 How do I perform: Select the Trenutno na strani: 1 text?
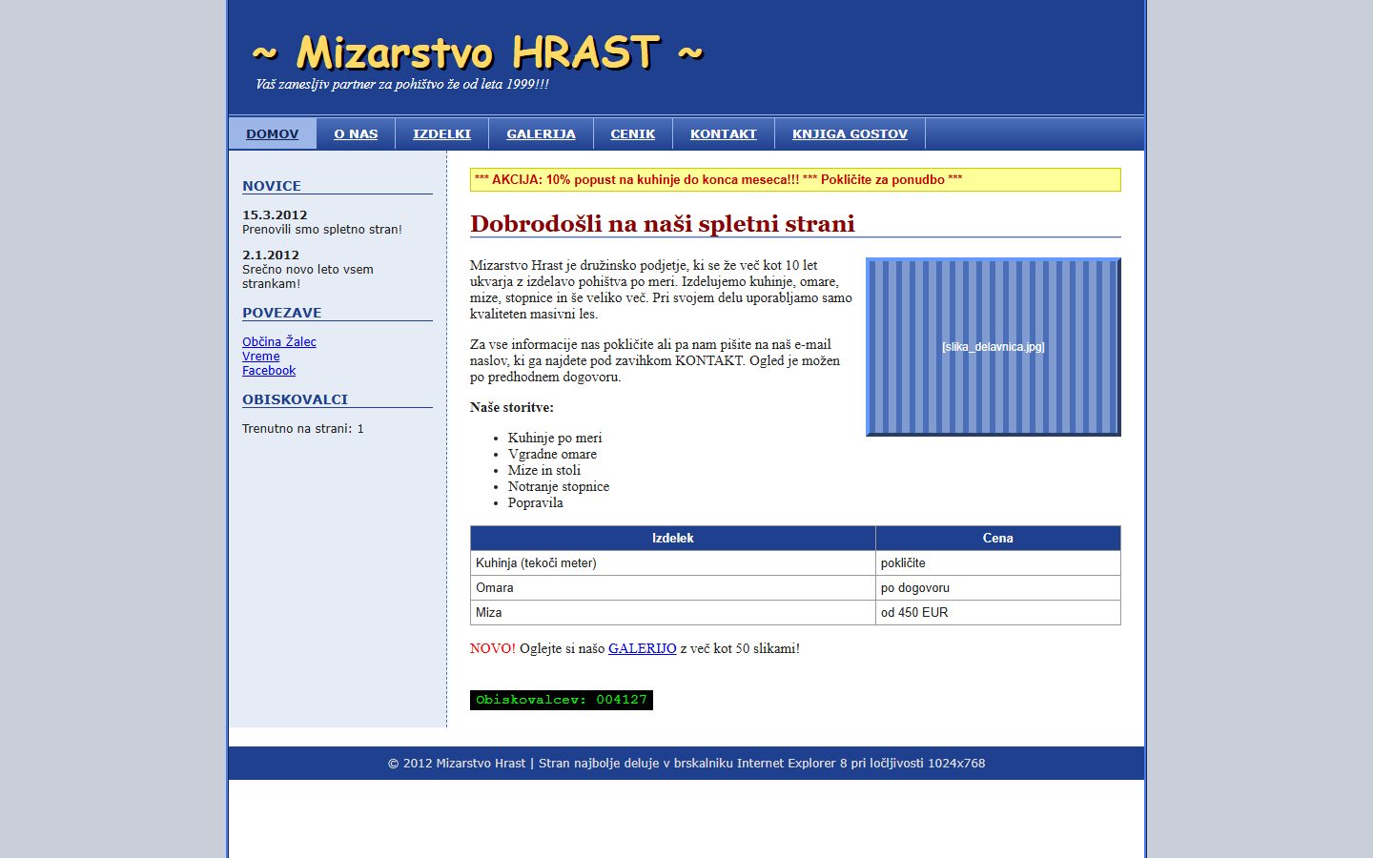[303, 428]
